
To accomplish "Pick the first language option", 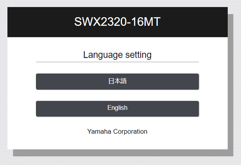I will pos(117,82).
